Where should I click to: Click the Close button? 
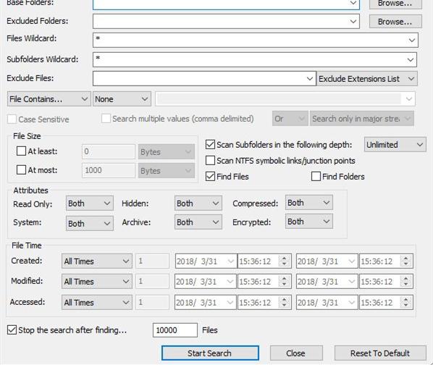(x=296, y=353)
